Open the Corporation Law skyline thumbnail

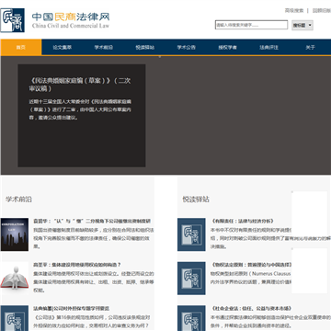(x=15, y=234)
